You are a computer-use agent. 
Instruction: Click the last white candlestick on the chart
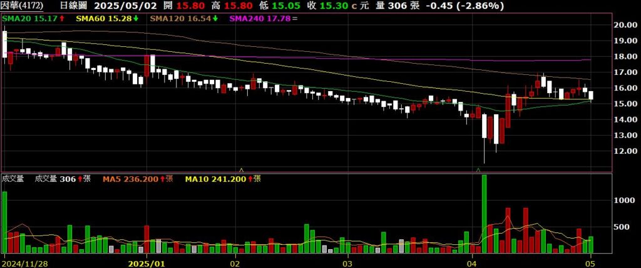591,96
